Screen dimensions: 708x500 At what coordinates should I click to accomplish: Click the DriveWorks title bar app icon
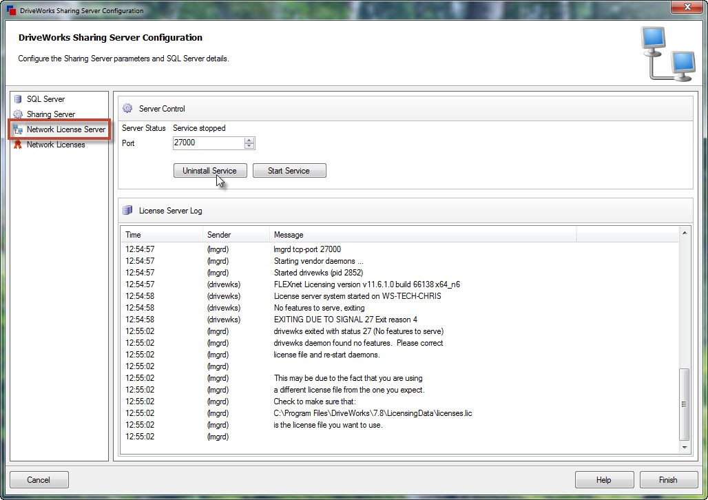pyautogui.click(x=11, y=10)
